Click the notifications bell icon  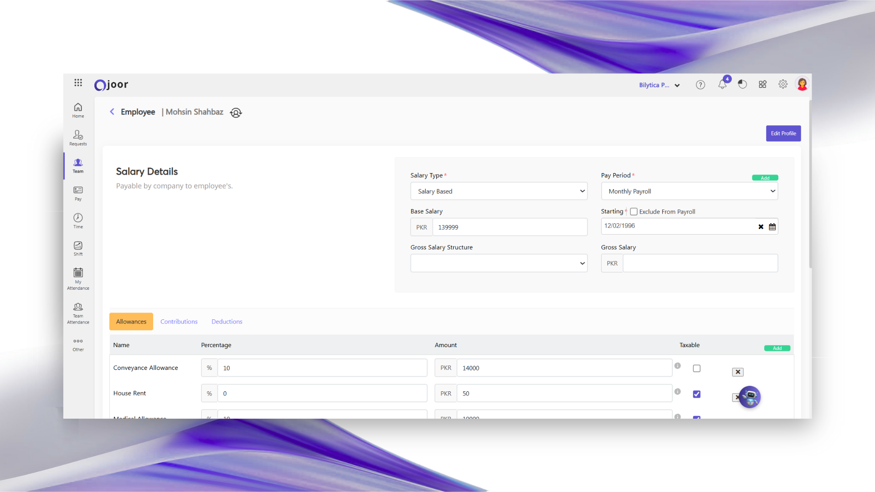pyautogui.click(x=722, y=85)
